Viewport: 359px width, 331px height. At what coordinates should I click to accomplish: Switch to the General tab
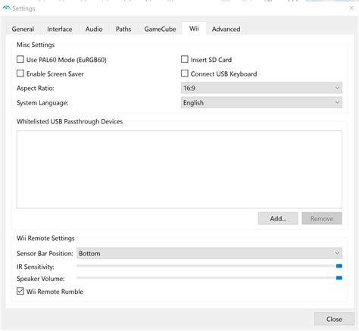(x=23, y=29)
